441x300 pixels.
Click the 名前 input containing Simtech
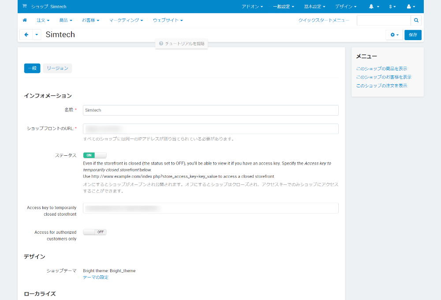point(211,110)
